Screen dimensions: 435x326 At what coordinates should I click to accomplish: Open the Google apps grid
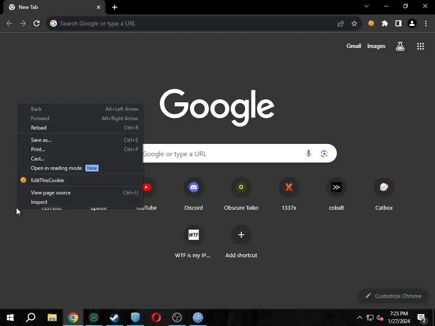[x=421, y=46]
